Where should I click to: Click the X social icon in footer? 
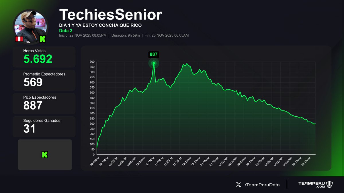pyautogui.click(x=239, y=185)
